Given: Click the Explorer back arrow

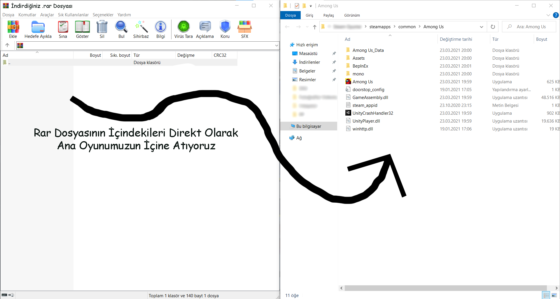Looking at the screenshot, I should click(287, 27).
